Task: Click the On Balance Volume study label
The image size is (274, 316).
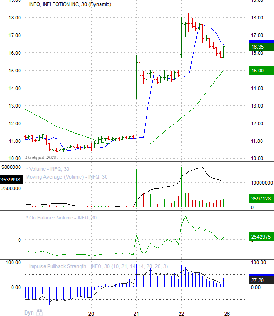Action: [61, 218]
